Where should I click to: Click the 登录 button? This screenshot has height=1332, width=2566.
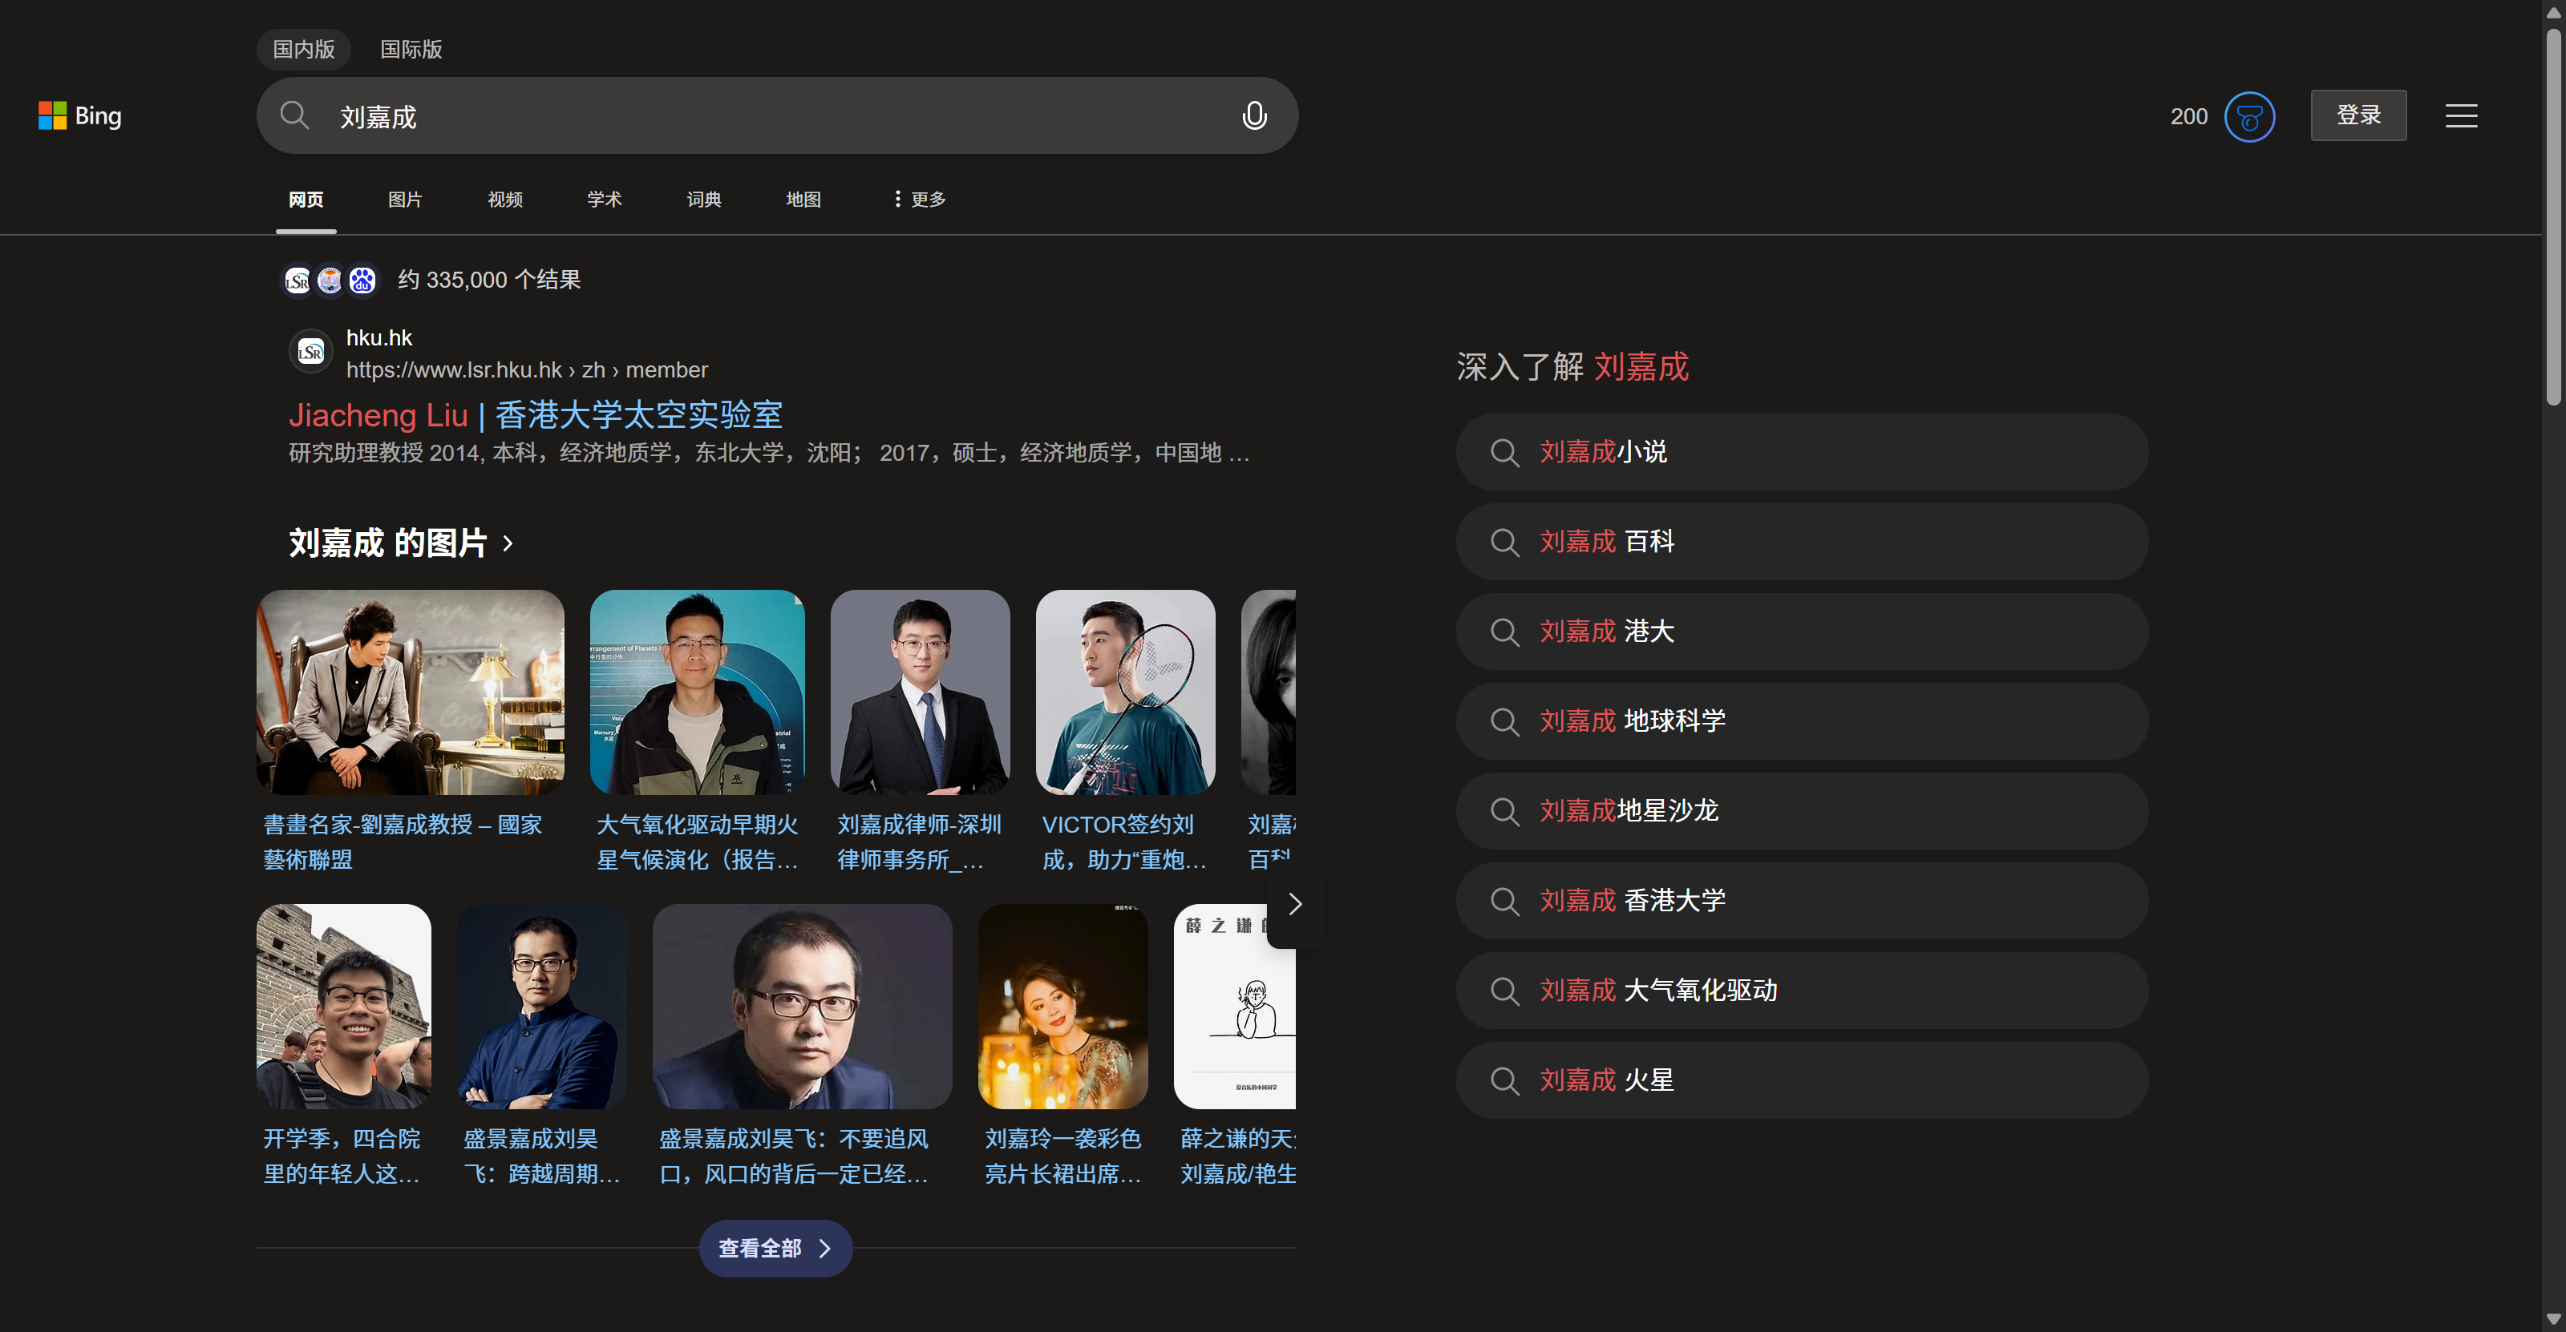click(x=2358, y=115)
